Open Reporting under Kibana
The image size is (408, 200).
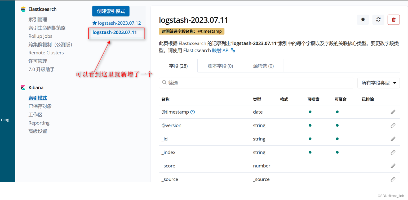39,123
